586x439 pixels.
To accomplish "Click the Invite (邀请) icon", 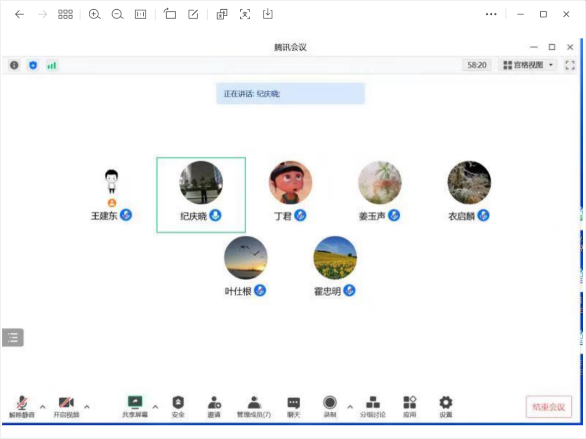I will (214, 403).
